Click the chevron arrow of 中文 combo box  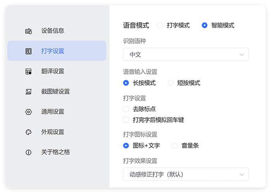pyautogui.click(x=242, y=55)
